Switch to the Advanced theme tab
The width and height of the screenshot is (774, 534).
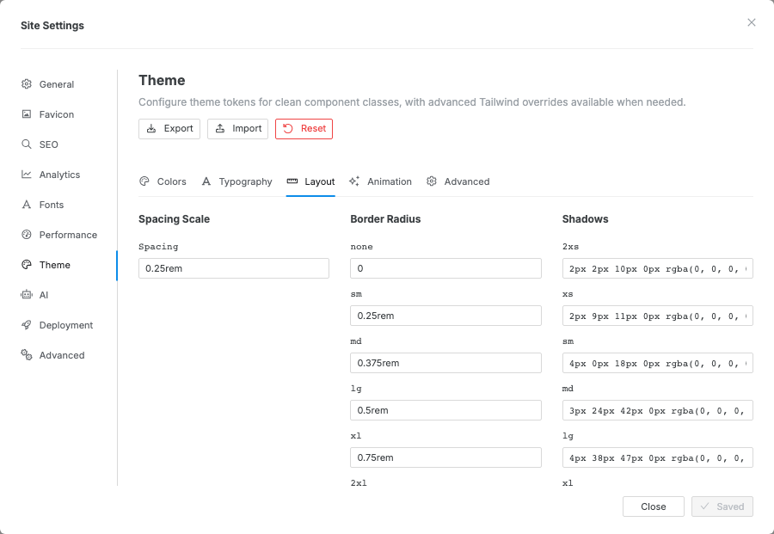click(458, 181)
